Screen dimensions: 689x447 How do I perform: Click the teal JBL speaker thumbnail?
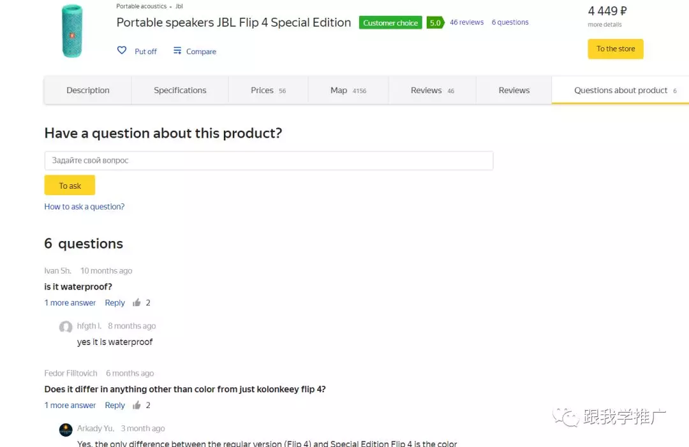72,30
